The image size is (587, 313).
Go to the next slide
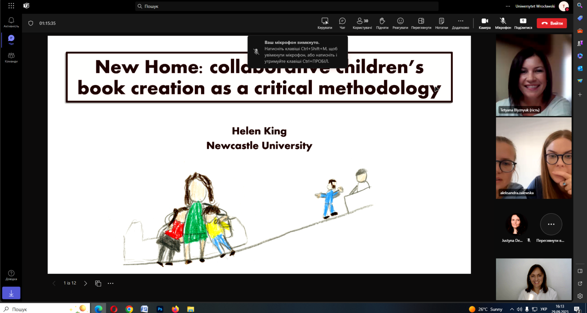(86, 283)
